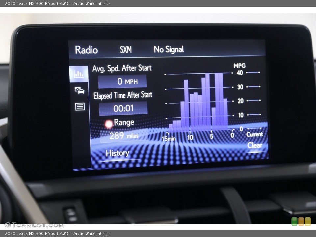Select the Elapsed Time After Start label
This screenshot has height=237, width=316.
123,95
